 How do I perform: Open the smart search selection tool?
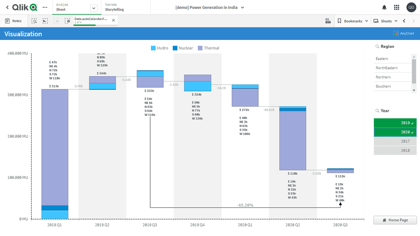(34, 21)
